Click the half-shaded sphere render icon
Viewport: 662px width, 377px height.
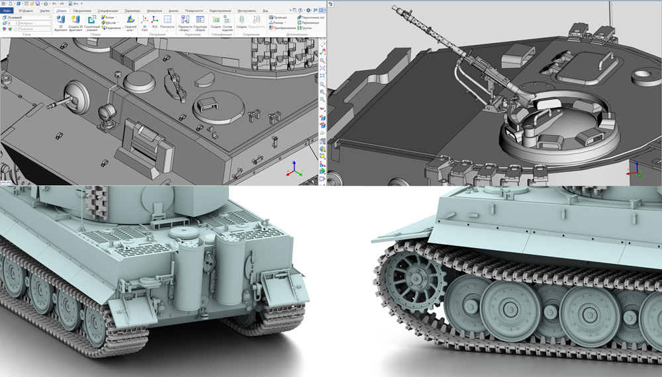322,149
